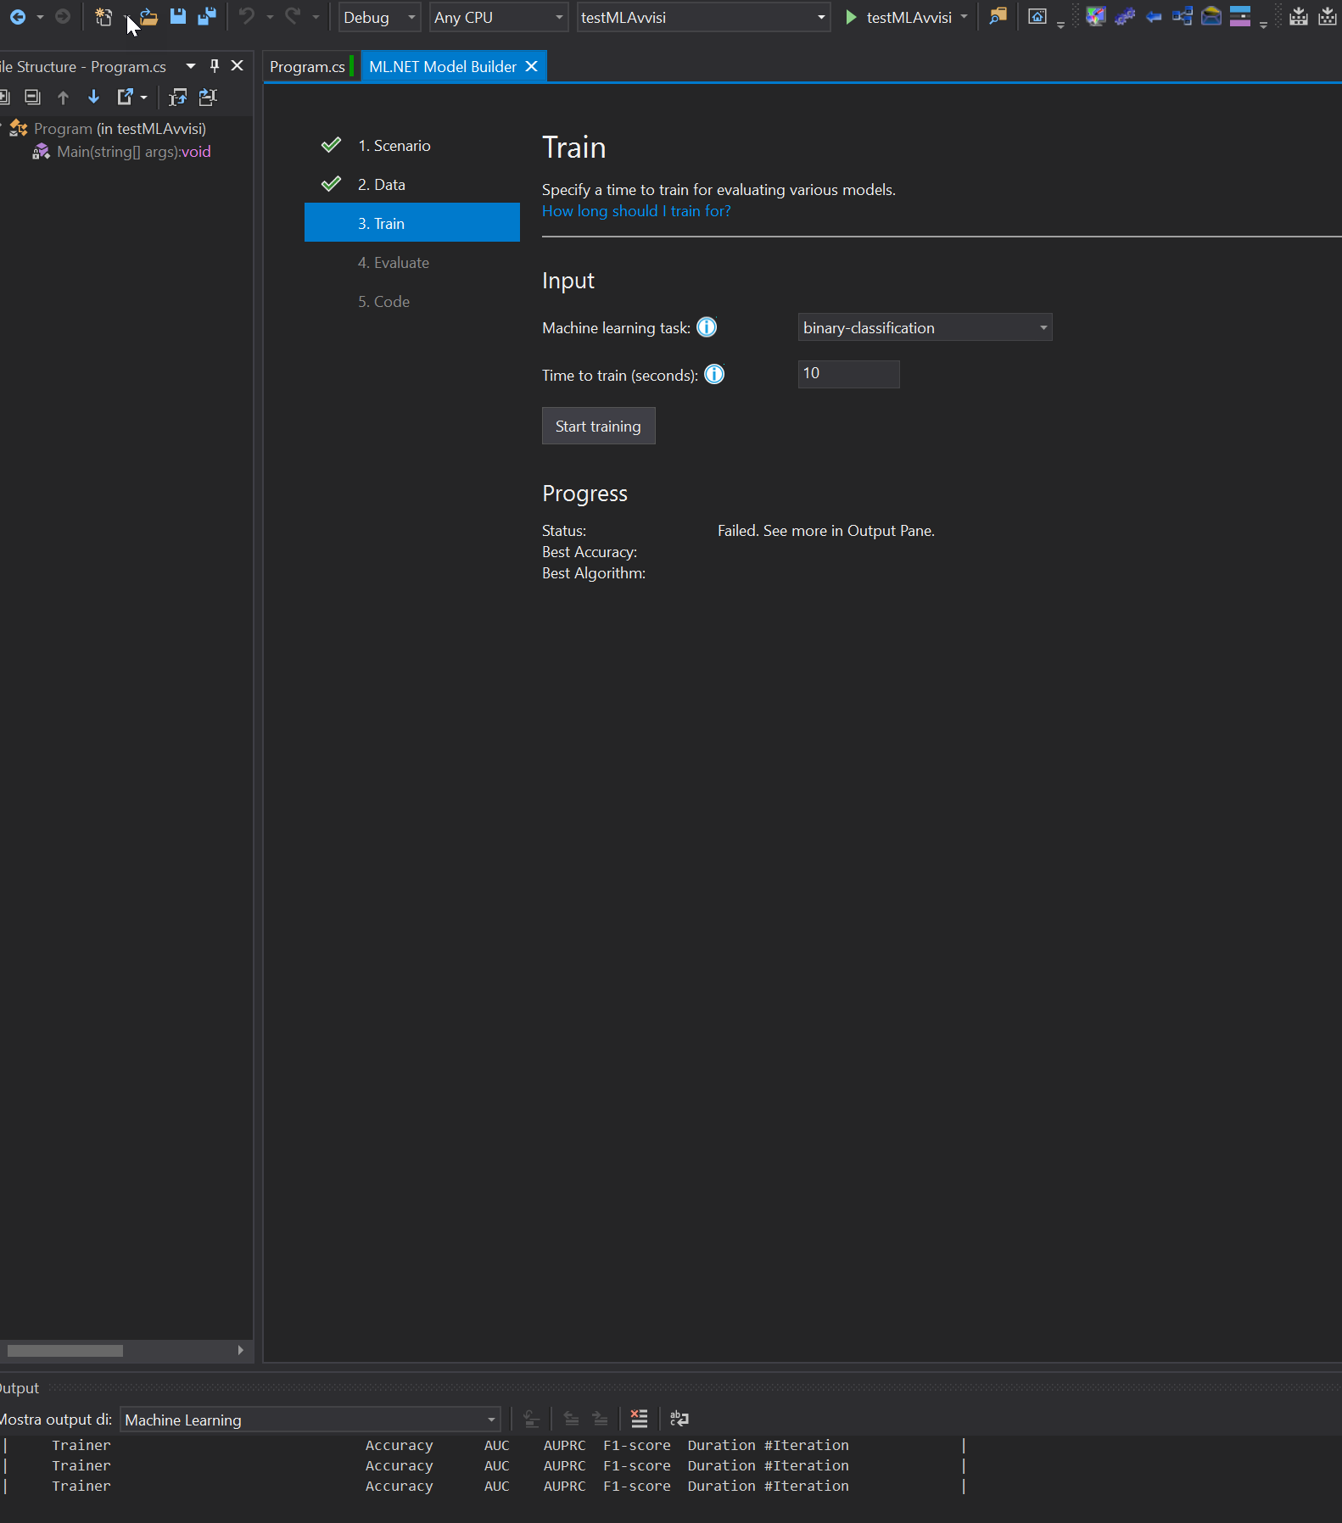
Task: Click the File Structure horizontal scrollbar thumb
Action: point(65,1350)
